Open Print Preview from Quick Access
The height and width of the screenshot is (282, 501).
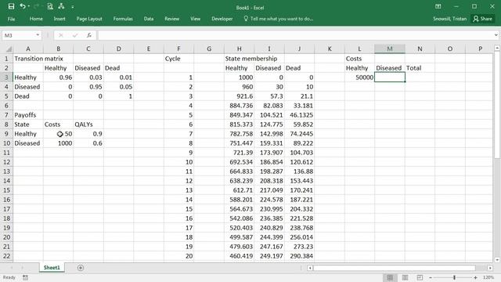pyautogui.click(x=50, y=6)
